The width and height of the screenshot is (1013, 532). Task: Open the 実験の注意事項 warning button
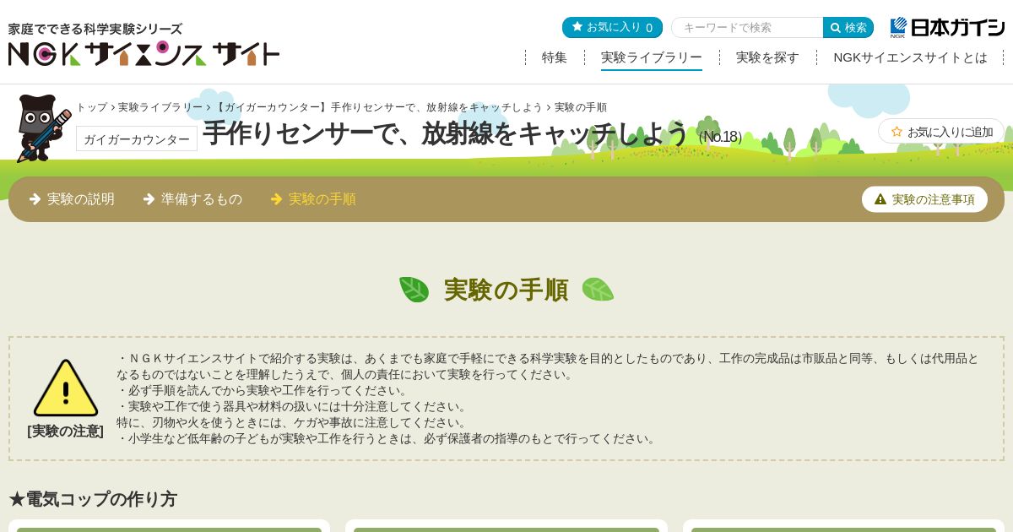924,199
